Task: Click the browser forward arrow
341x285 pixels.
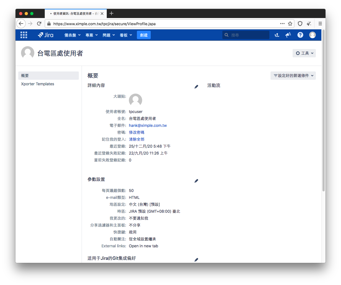Action: click(30, 24)
